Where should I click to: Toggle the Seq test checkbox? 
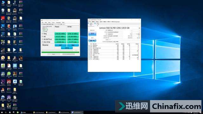pos(43,34)
